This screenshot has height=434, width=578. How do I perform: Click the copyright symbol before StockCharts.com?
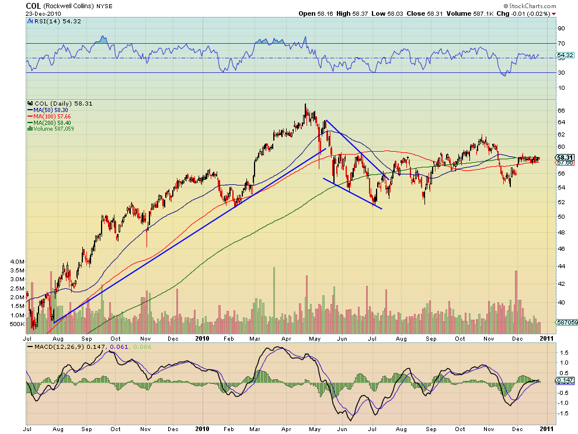tap(506, 6)
